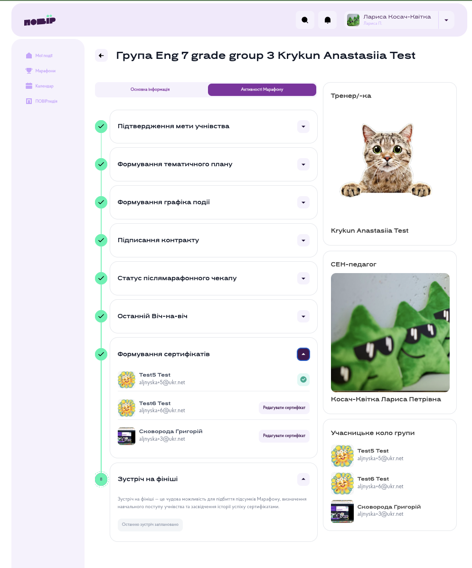Click the back arrow next to group title
Screen dimensions: 472x568
point(102,56)
